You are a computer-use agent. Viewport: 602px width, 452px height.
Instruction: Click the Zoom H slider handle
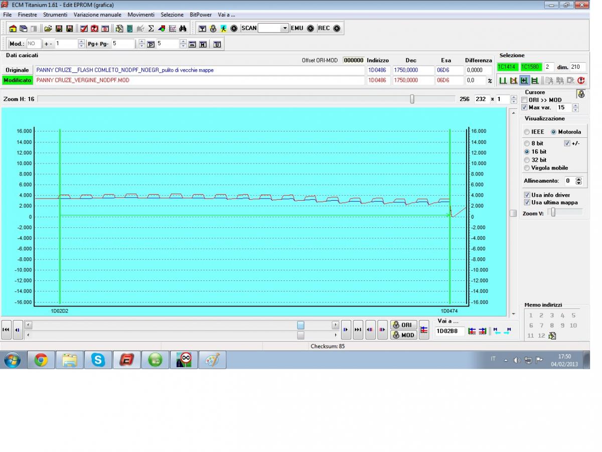(412, 99)
